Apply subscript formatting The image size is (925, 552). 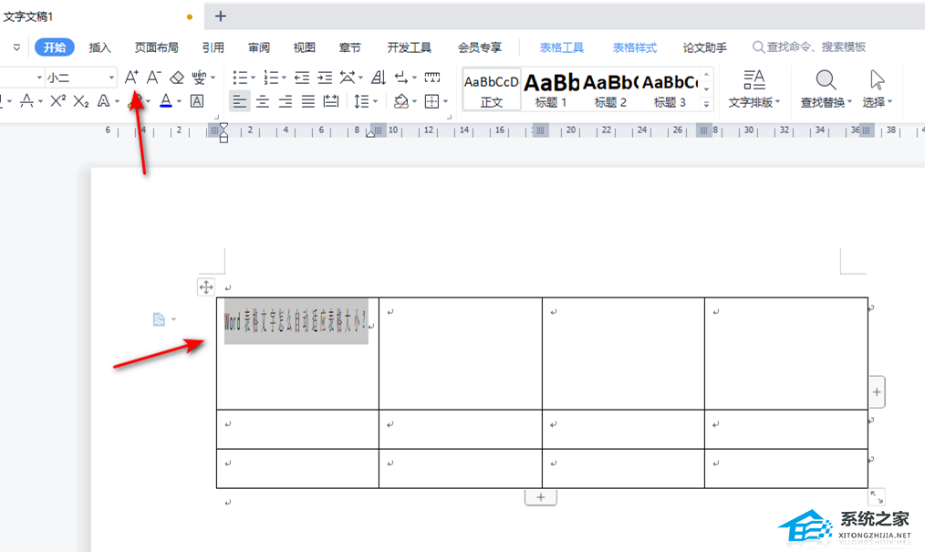(81, 101)
